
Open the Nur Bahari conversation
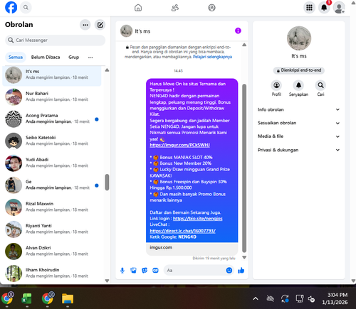[x=52, y=97]
